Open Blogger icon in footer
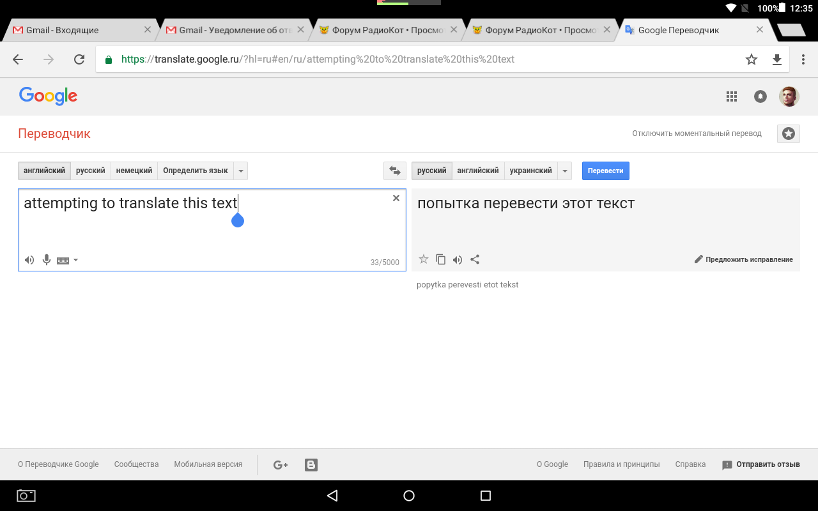The width and height of the screenshot is (818, 511). 311,465
